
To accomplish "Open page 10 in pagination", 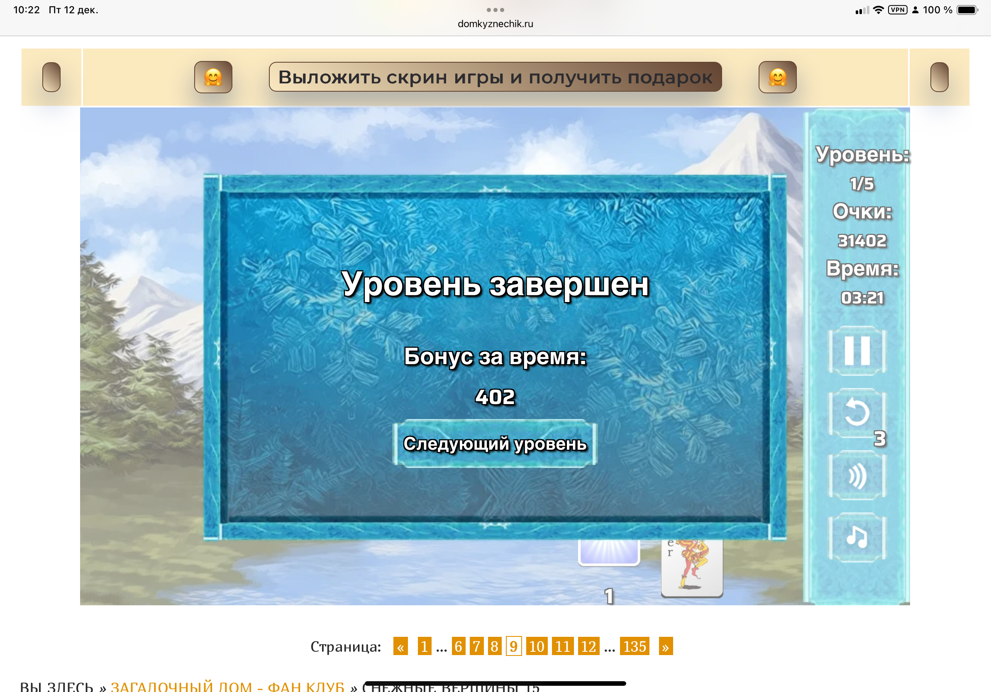I will click(x=537, y=646).
